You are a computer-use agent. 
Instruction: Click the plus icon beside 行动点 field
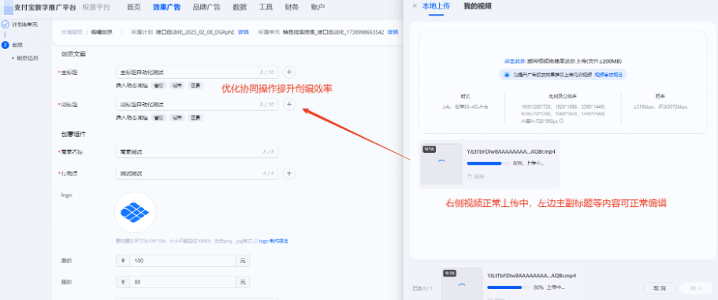pos(289,173)
